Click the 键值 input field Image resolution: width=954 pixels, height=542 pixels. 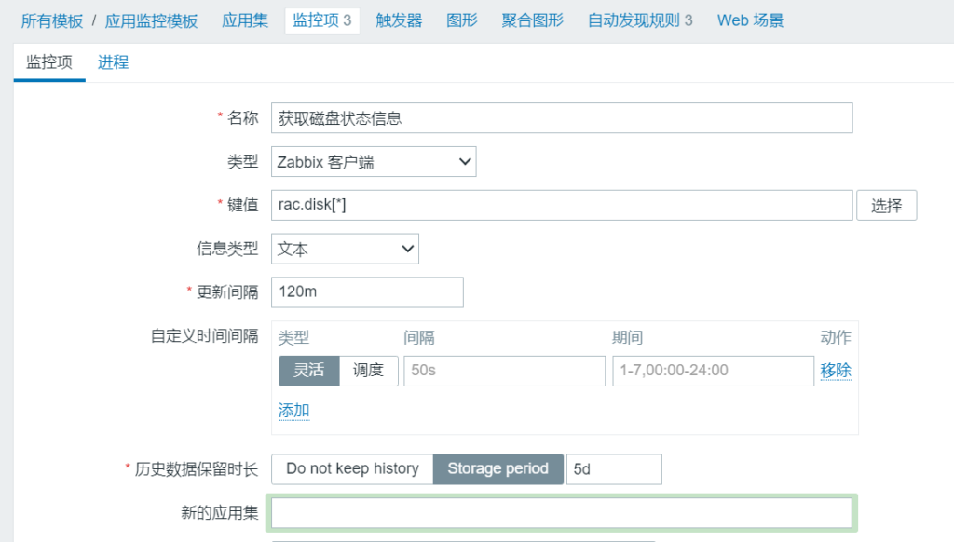561,206
